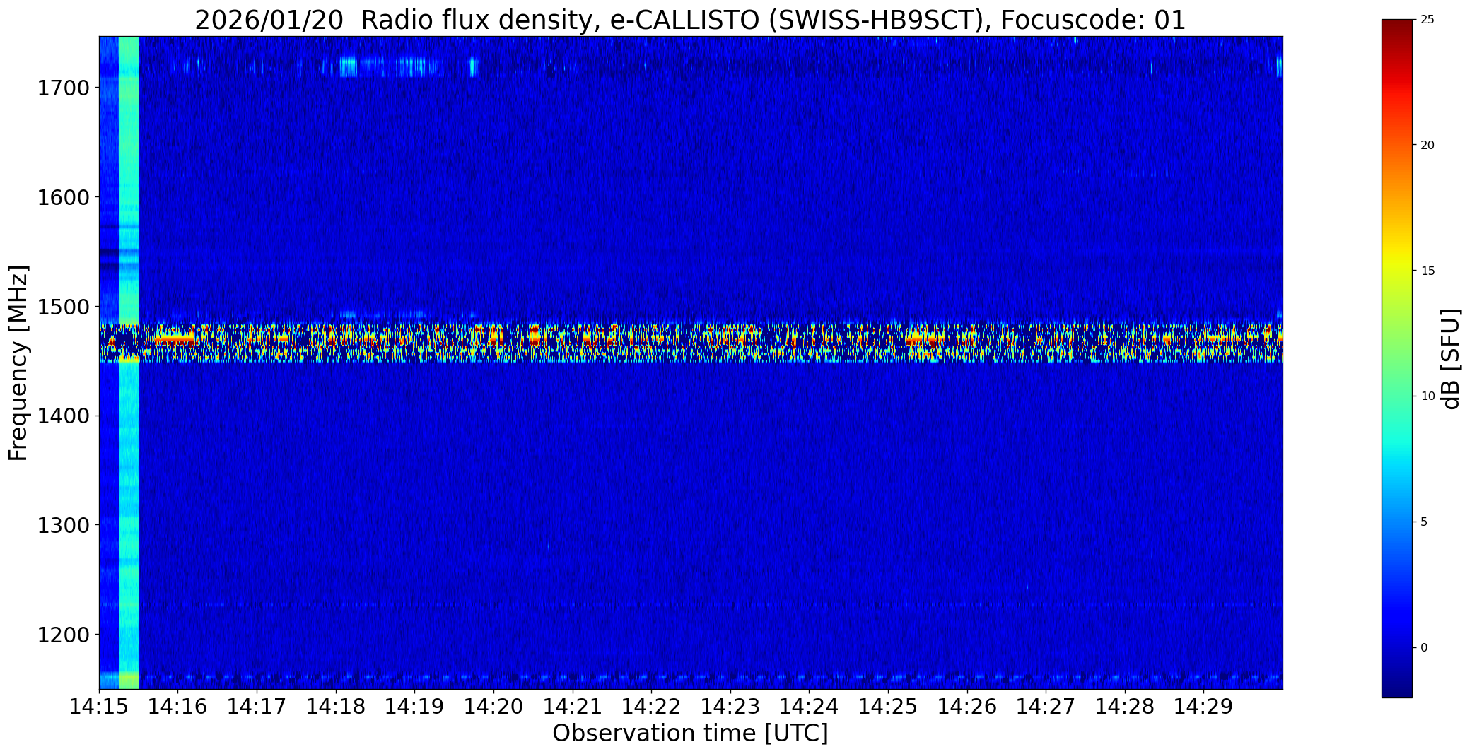Click the colorbar tick label 0
Viewport: 1472px width, 754px height.
(1424, 648)
